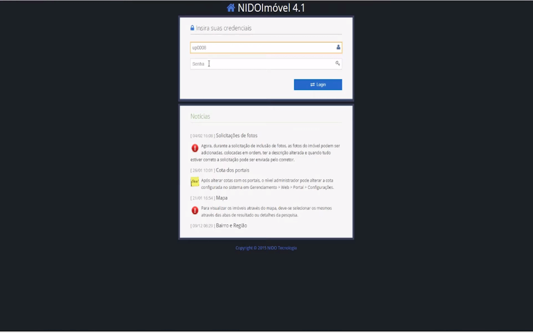The height and width of the screenshot is (333, 533).
Task: Click the NIDOImóvel 4.1 title text
Action: [271, 8]
